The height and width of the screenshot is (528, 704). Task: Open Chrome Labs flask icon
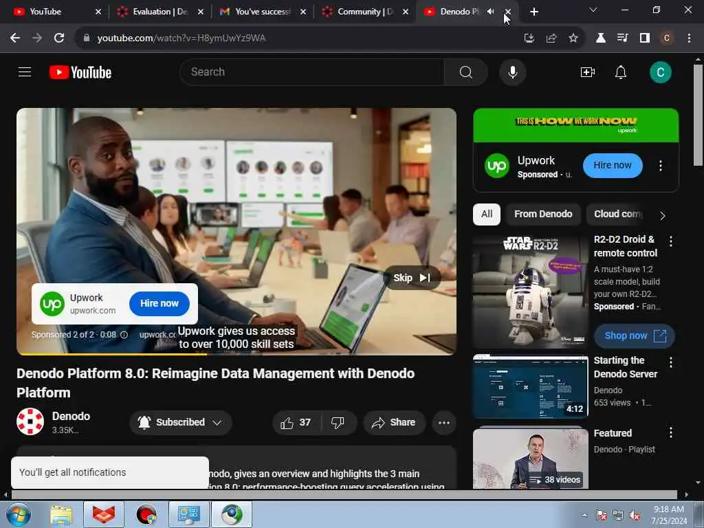600,38
